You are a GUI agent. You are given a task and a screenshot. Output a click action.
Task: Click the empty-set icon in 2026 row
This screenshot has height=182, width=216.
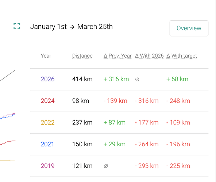tap(137, 79)
